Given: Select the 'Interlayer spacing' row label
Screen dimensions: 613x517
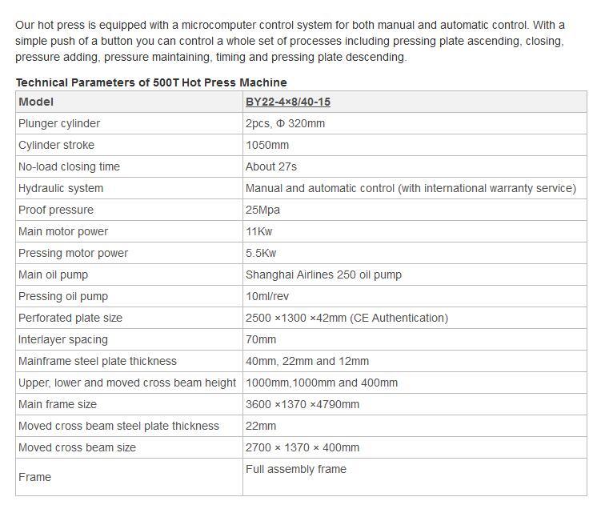Looking at the screenshot, I should coord(63,339).
